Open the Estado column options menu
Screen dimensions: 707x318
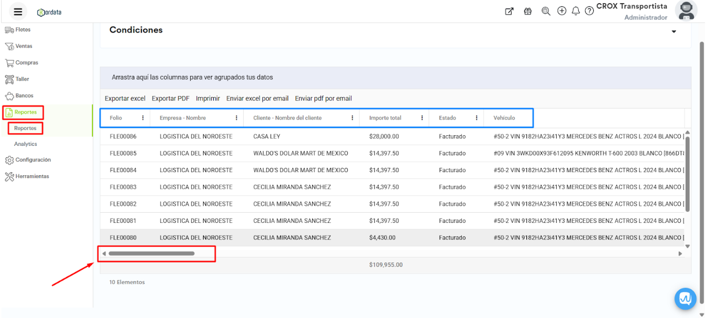[477, 118]
